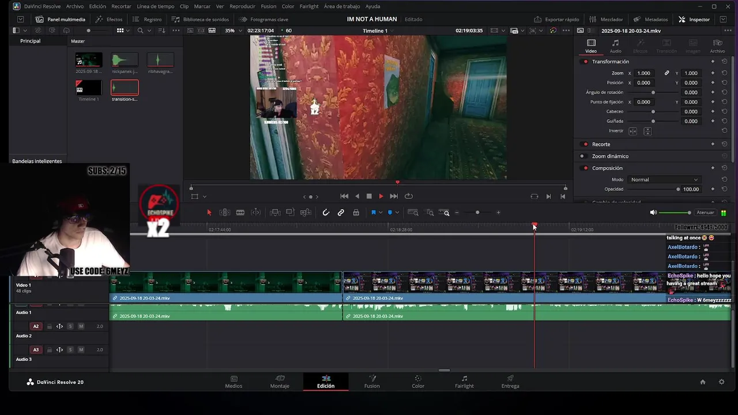Click Exportar rápido
738x415 pixels.
click(x=556, y=19)
